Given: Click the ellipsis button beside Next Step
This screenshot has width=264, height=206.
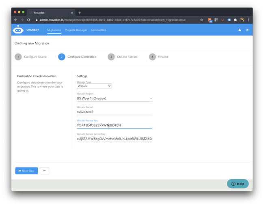Looking at the screenshot, I should [44, 171].
